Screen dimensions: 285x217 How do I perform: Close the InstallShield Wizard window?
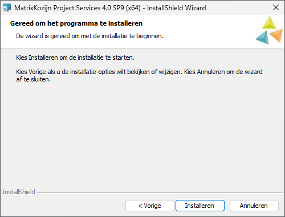point(276,7)
